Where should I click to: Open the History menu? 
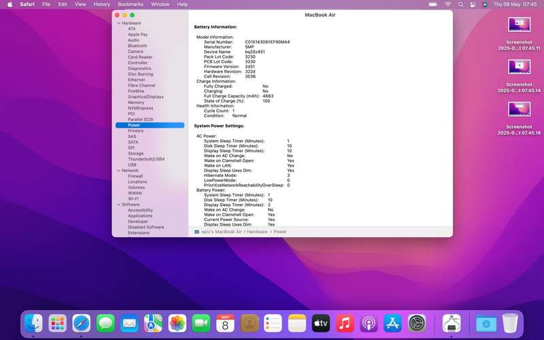point(101,5)
